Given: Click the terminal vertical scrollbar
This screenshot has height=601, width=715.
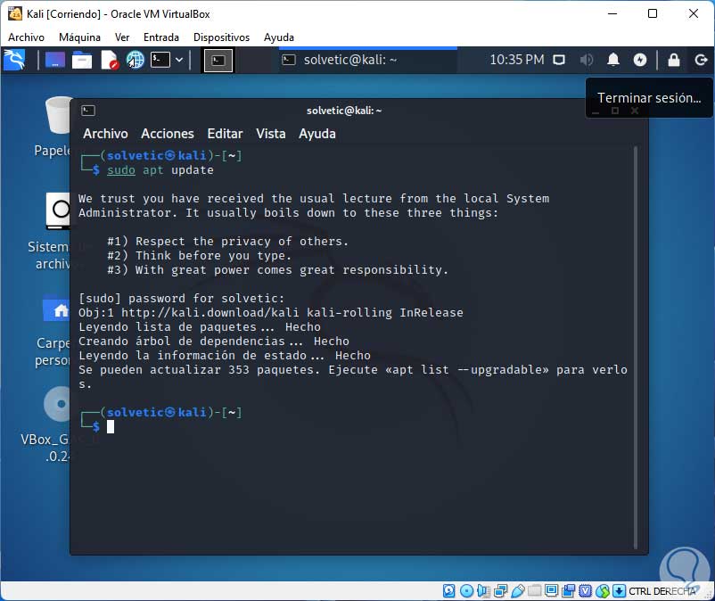Looking at the screenshot, I should tap(635, 348).
